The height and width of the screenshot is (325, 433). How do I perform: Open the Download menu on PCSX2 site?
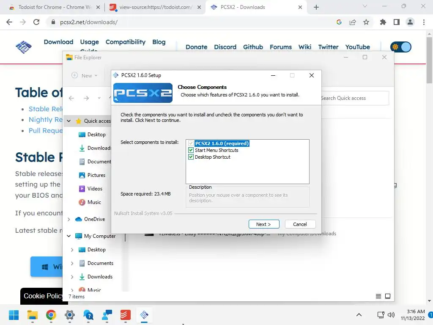click(58, 42)
